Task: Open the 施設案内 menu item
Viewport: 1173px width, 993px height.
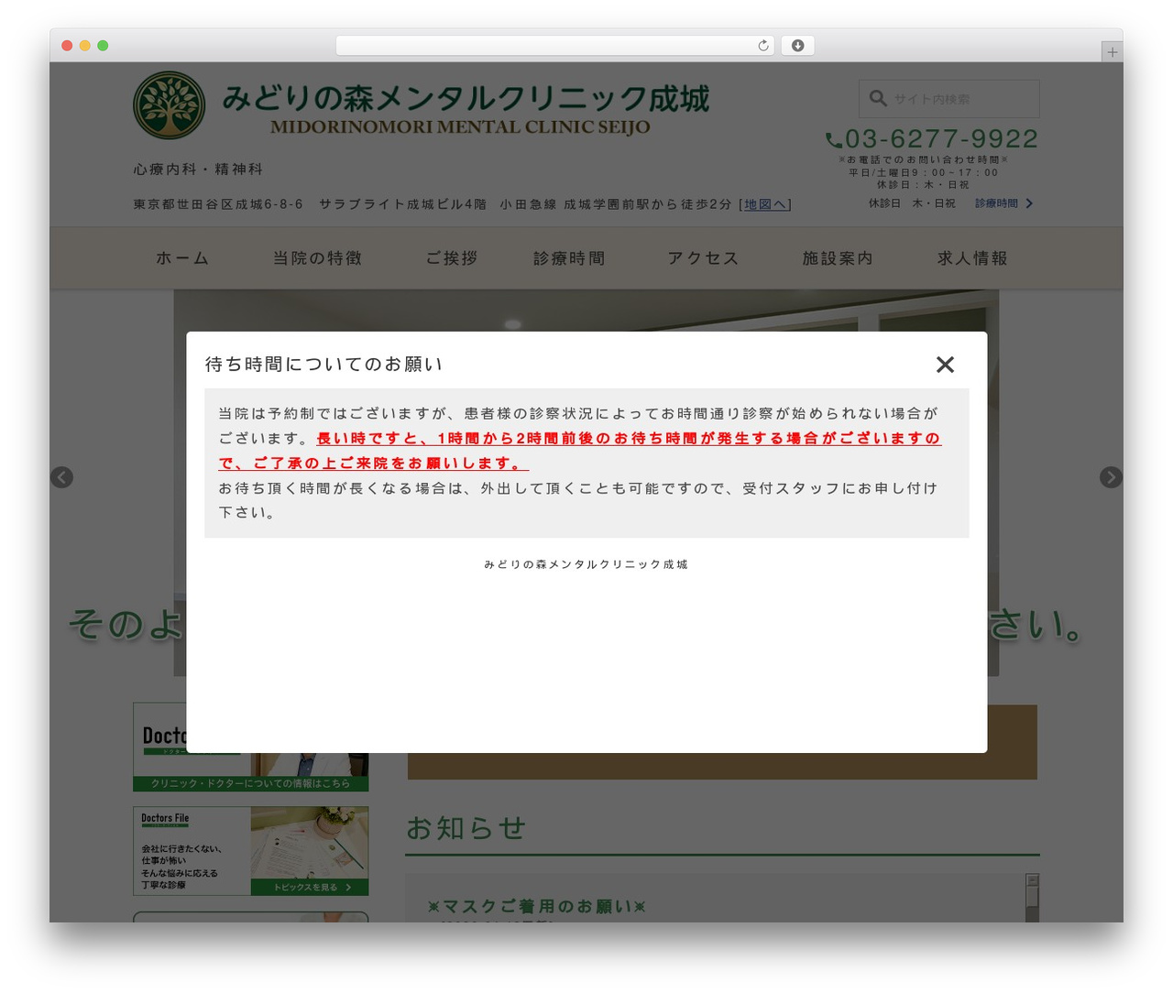Action: tap(838, 258)
